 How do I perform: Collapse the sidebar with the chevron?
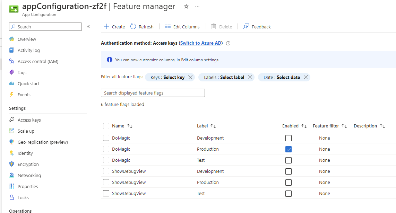coord(88,26)
